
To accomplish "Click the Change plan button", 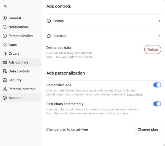I will [x=148, y=129].
